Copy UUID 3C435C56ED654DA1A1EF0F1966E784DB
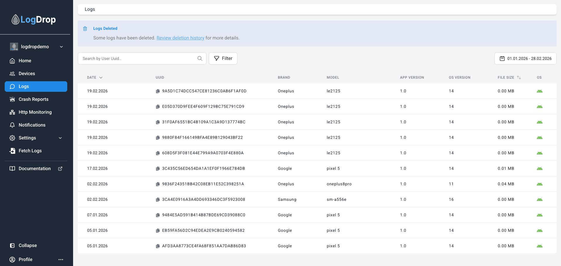 [x=158, y=169]
